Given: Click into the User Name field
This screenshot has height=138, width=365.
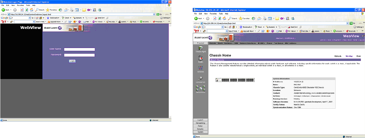Looking at the screenshot, I should (79, 49).
